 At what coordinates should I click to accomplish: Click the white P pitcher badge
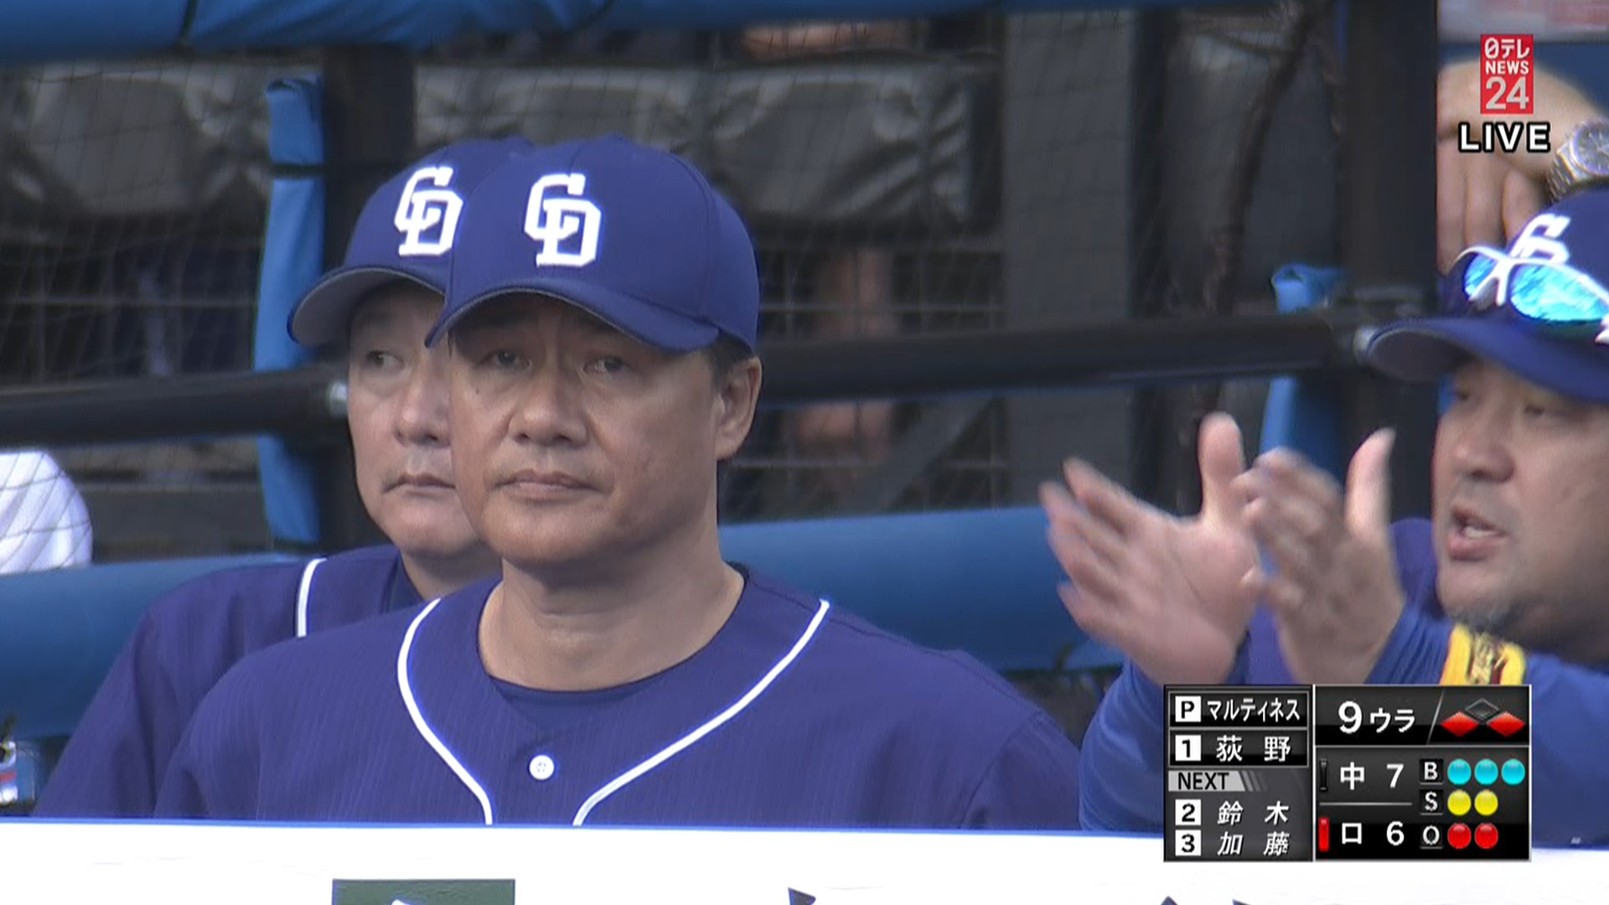(x=1187, y=710)
